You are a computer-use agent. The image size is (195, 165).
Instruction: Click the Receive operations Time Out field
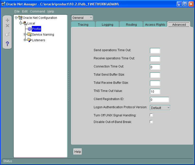tap(155, 59)
